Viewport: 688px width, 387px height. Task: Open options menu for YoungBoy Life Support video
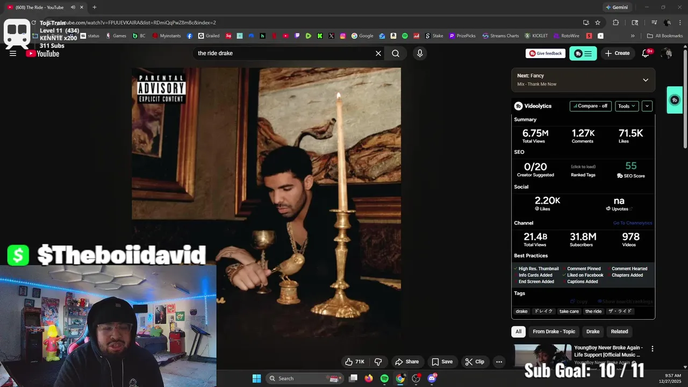click(x=653, y=349)
